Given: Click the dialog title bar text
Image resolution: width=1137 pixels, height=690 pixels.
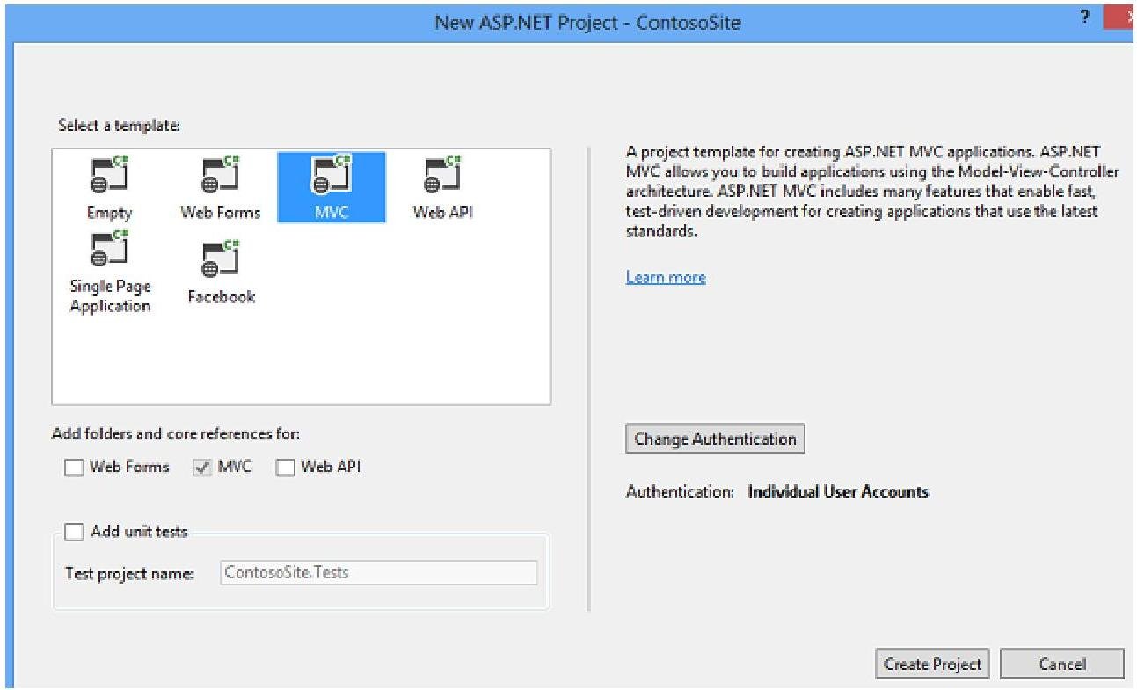Looking at the screenshot, I should click(x=587, y=23).
